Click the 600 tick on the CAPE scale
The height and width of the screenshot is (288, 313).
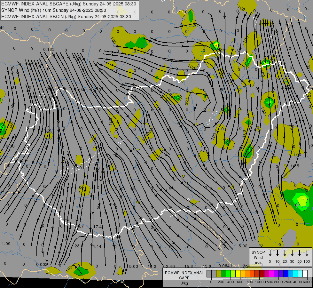click(x=240, y=282)
